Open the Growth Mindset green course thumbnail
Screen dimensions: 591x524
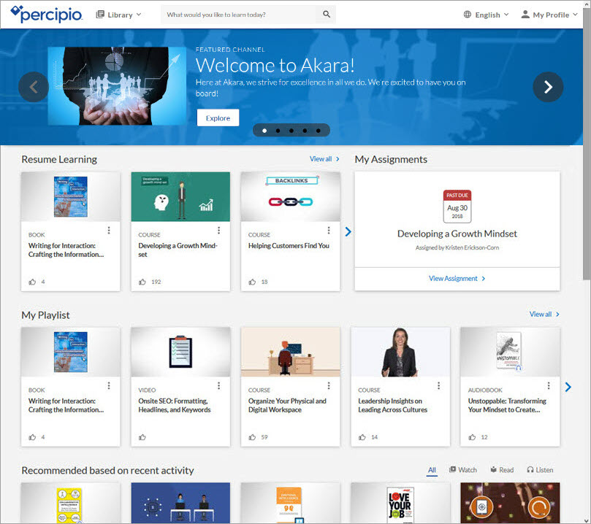click(x=180, y=196)
